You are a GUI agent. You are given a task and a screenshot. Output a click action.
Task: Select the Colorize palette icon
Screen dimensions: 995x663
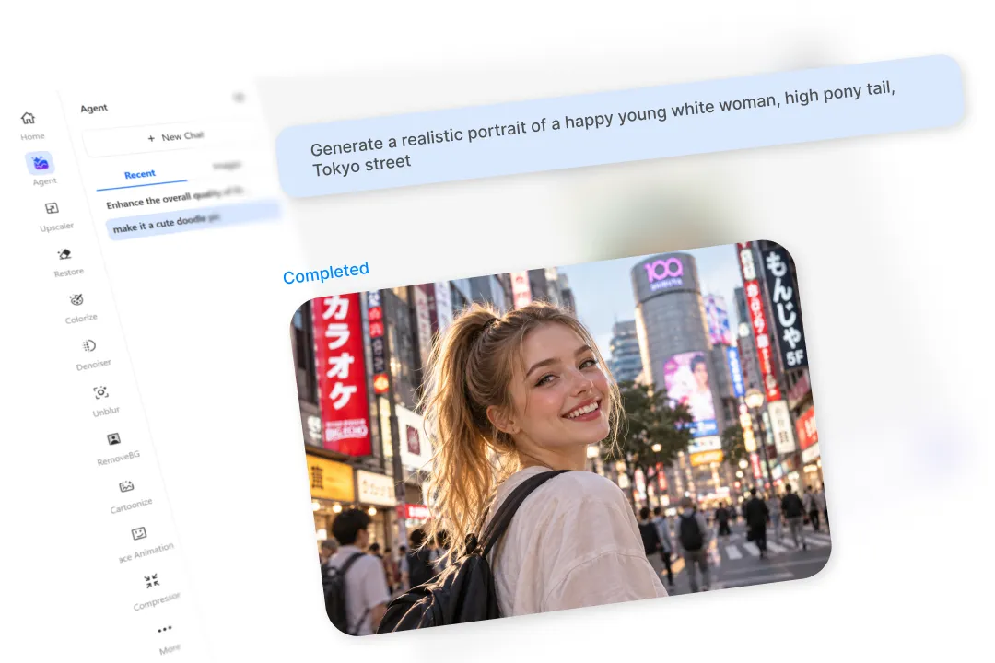(x=76, y=299)
